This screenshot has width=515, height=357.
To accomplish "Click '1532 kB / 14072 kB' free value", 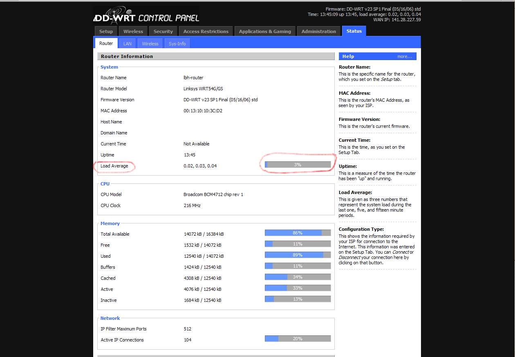I will point(202,245).
